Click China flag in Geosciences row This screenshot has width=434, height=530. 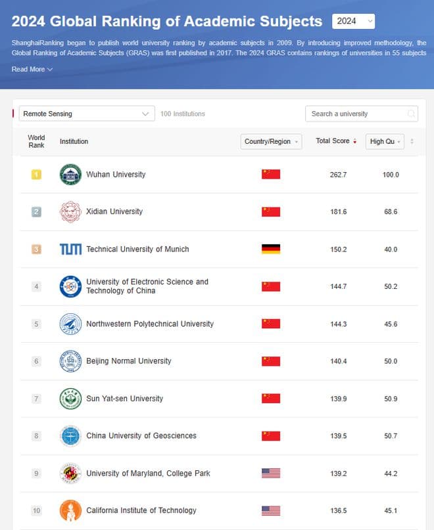tap(271, 436)
